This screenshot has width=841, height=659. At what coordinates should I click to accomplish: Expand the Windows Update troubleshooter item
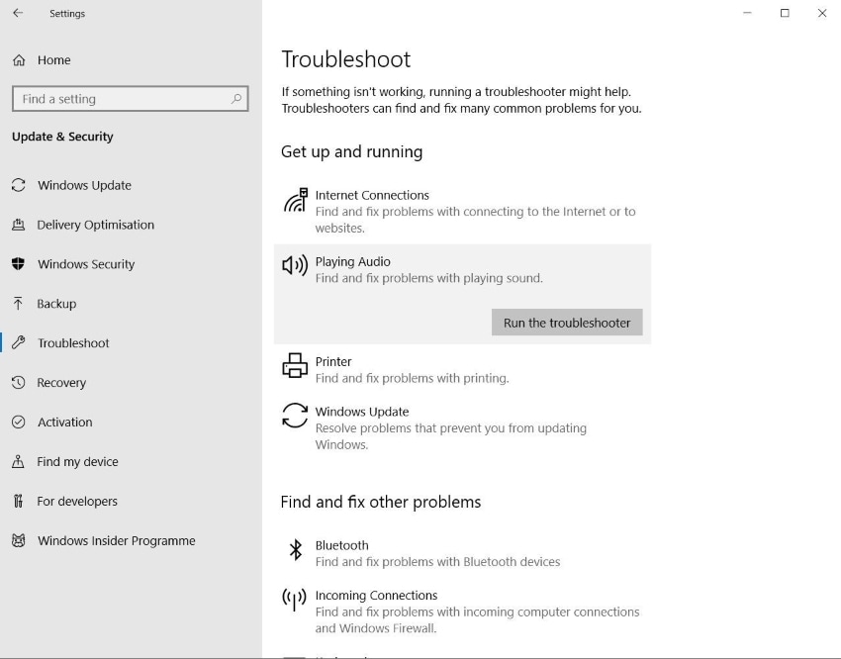pyautogui.click(x=362, y=412)
